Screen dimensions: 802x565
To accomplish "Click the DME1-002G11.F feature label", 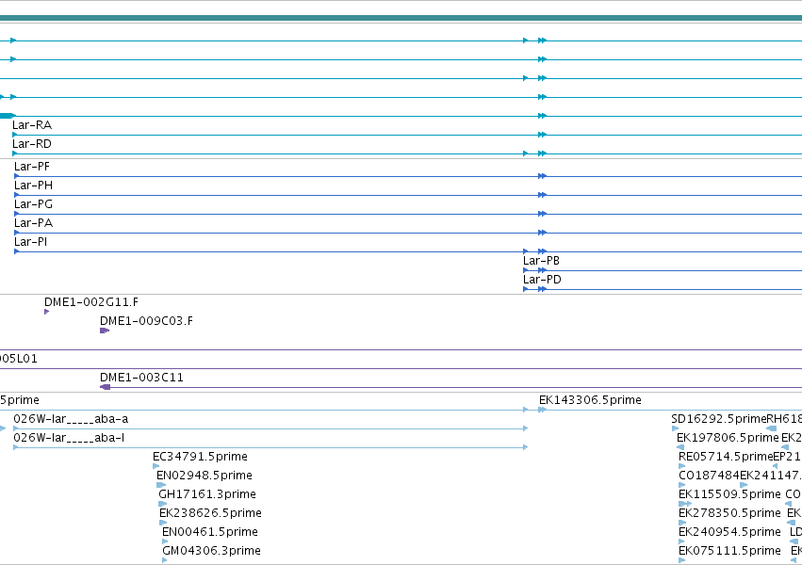I will [91, 302].
